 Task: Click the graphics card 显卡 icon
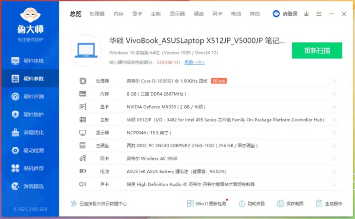point(82,107)
